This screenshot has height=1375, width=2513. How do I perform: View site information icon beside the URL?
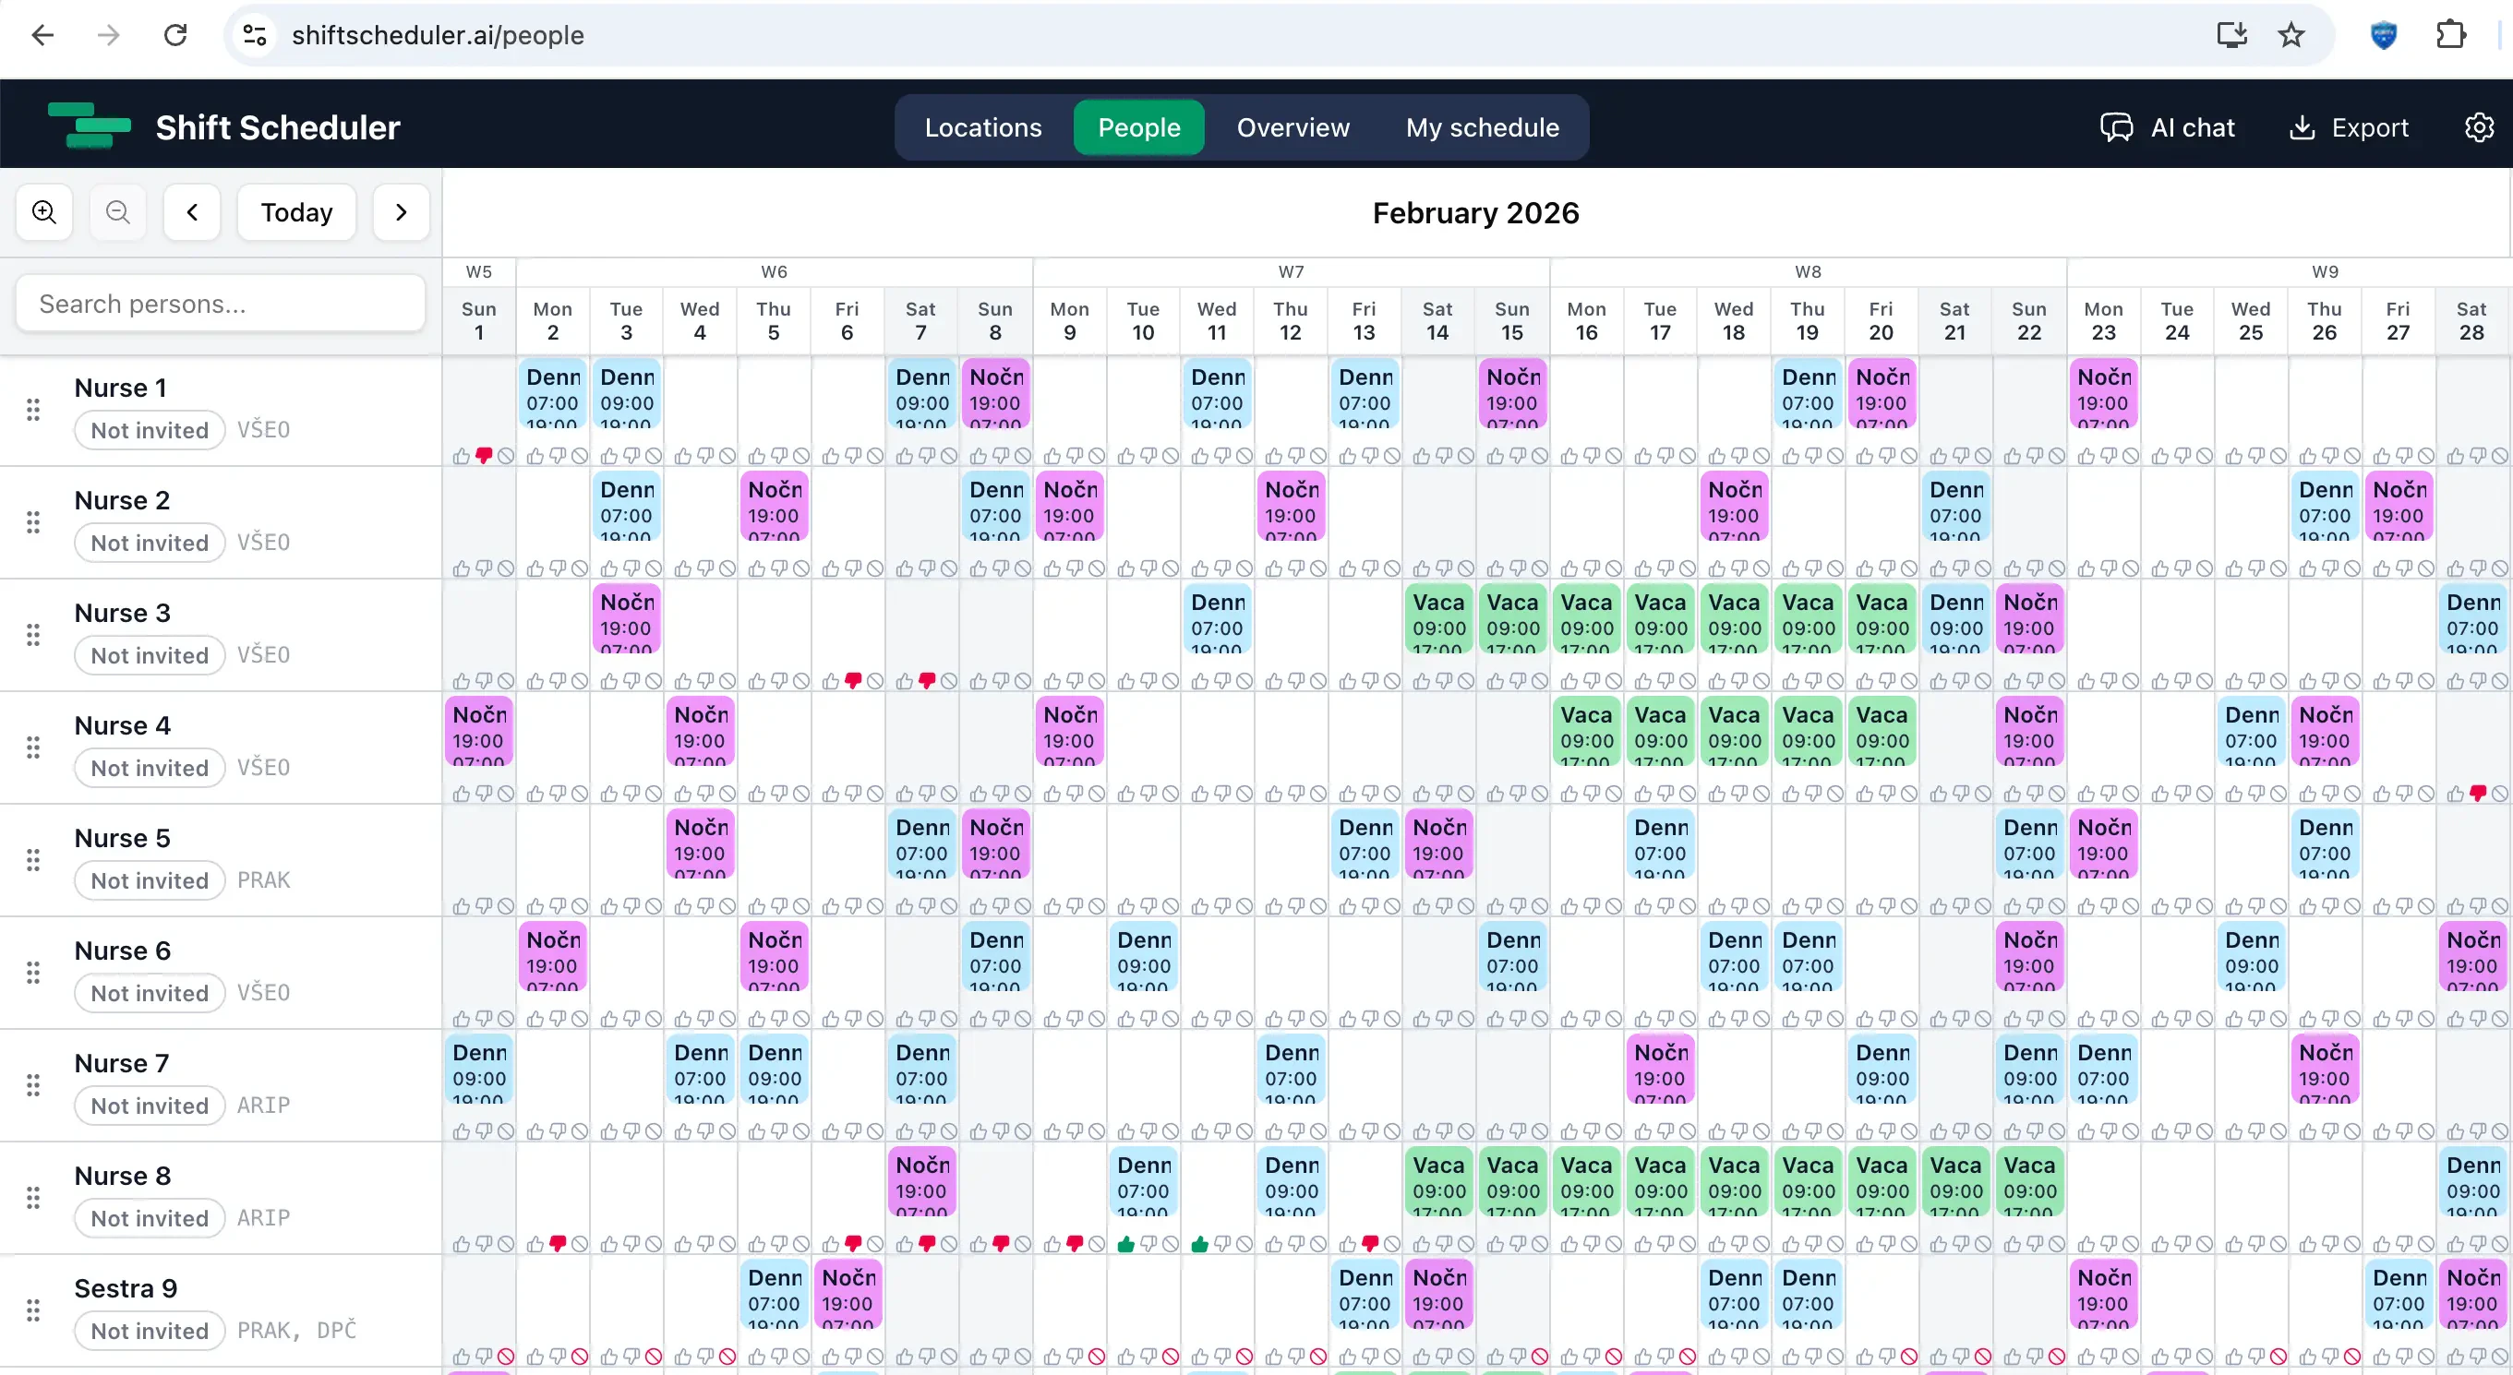pyautogui.click(x=255, y=35)
